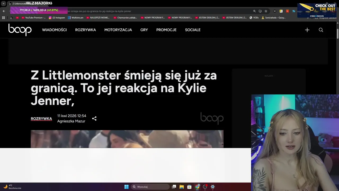This screenshot has width=339, height=191.
Task: Open the NAJLEPSZE MOME... bookmark
Action: [98, 18]
